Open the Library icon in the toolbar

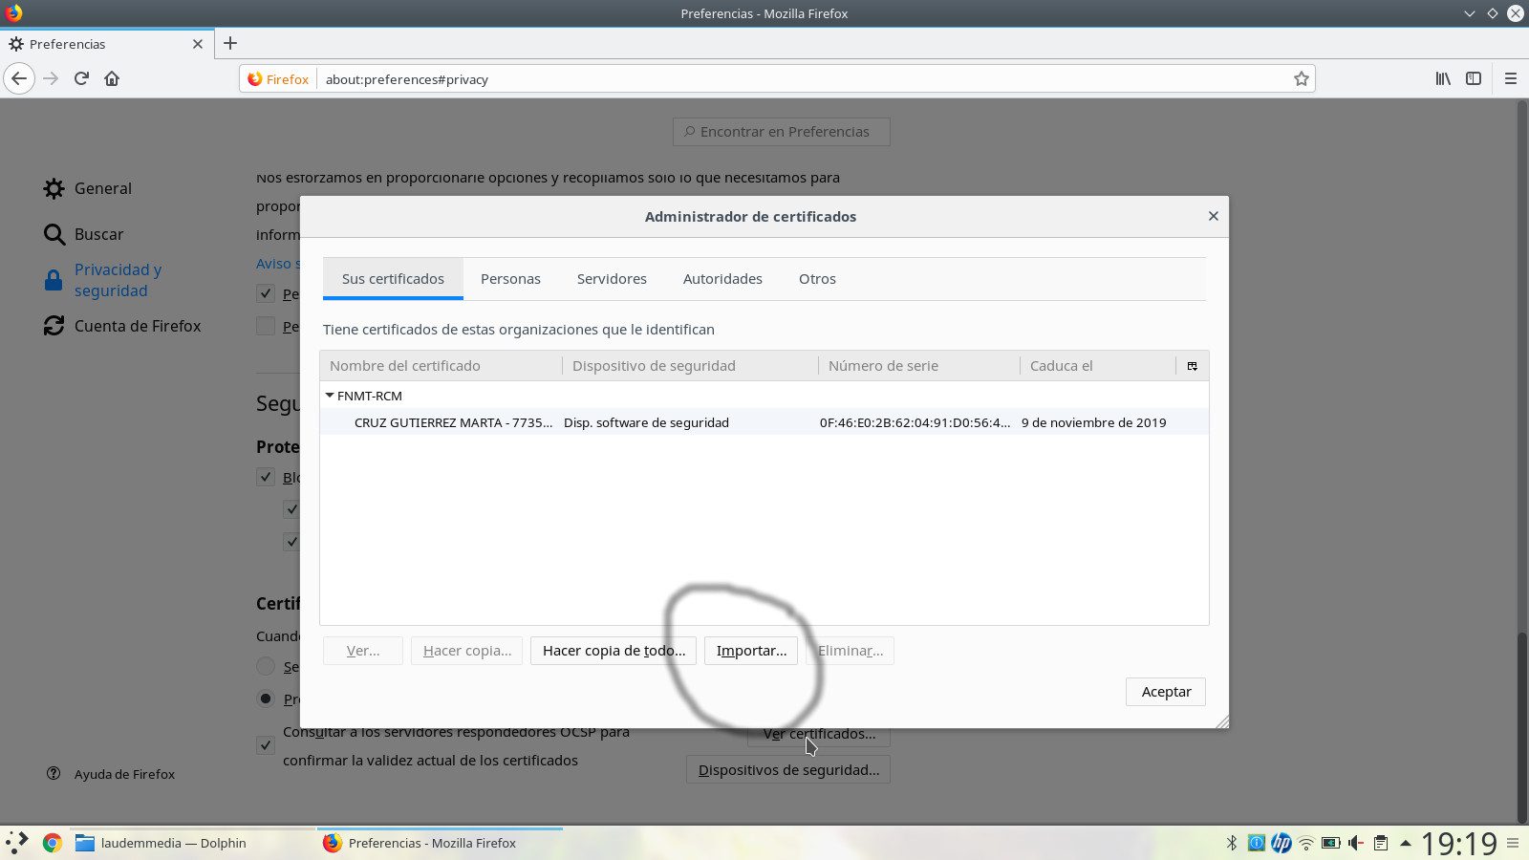(1443, 78)
